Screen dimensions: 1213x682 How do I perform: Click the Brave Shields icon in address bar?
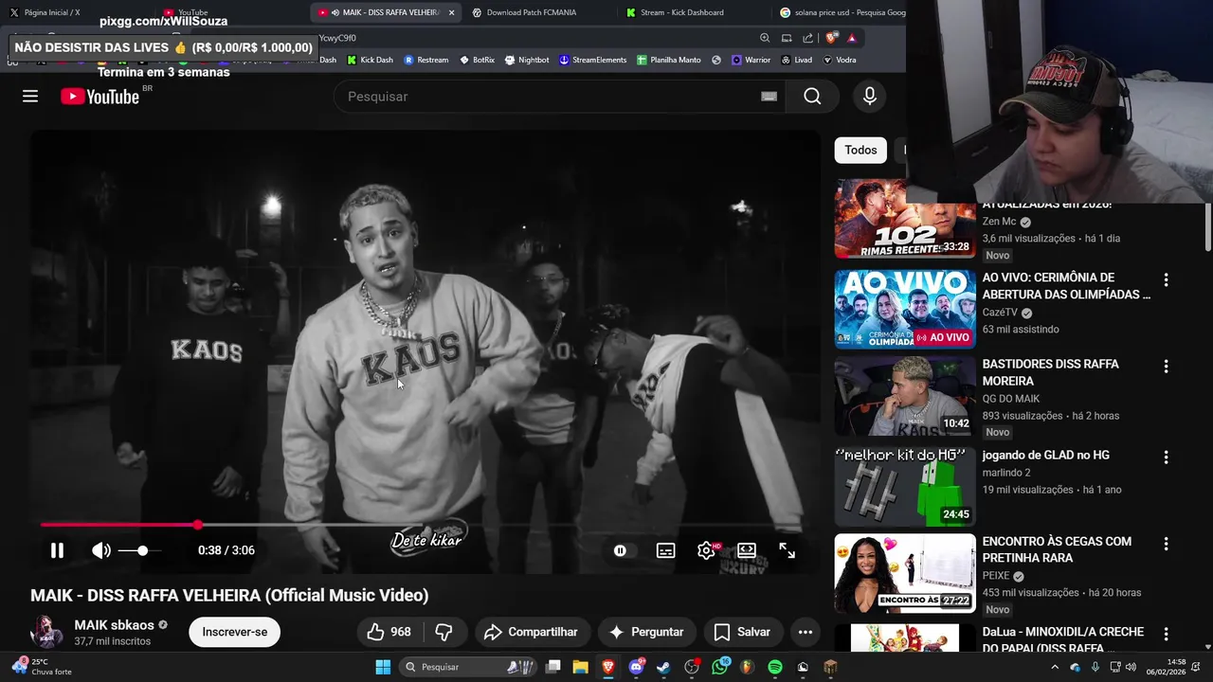[831, 38]
